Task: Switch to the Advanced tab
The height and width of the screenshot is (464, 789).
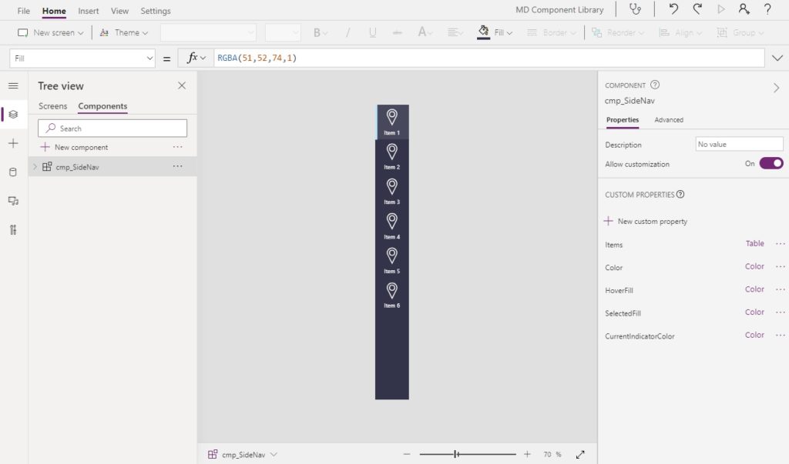Action: coord(669,119)
